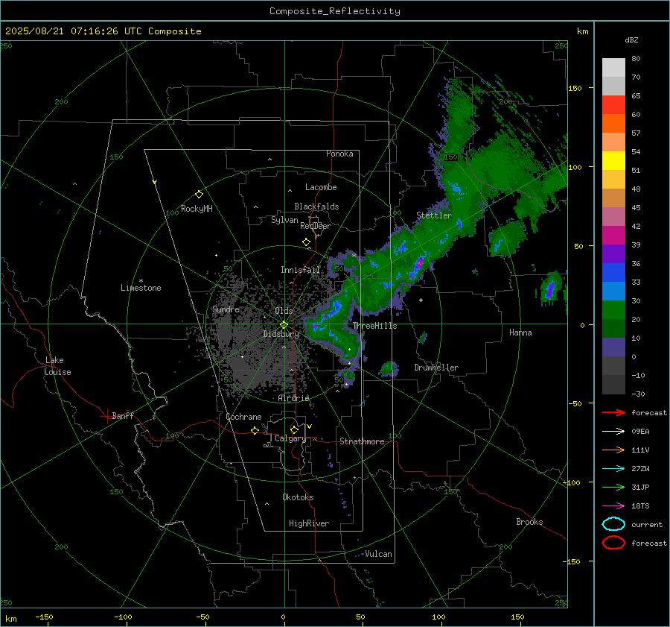Click the Vulcan label
Screen dimensions: 670x627
[378, 554]
